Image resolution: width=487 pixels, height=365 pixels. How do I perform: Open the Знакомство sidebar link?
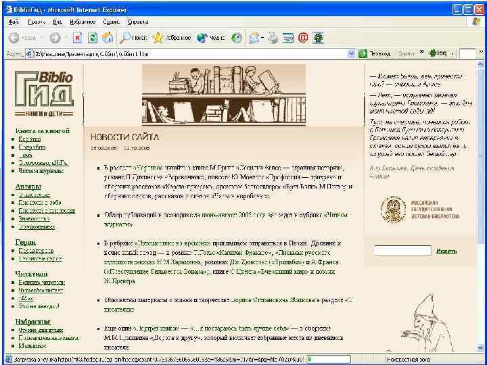[x=34, y=218]
